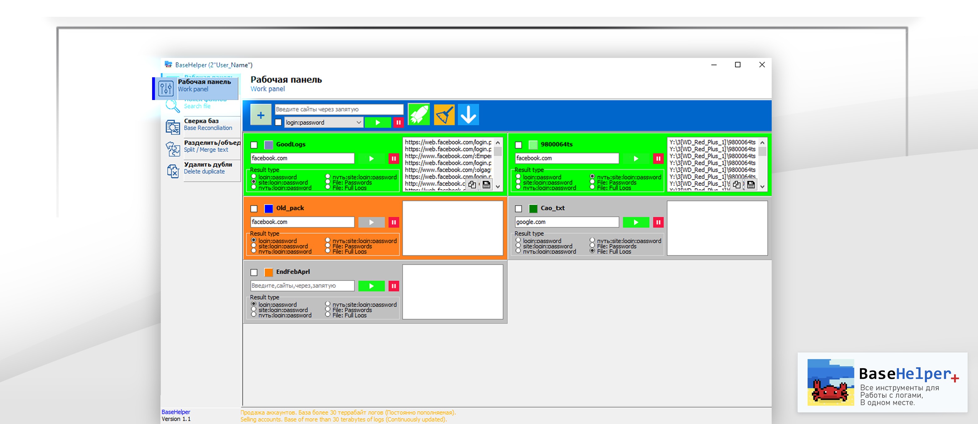
Task: Enable the EndFebAprl checkbox
Action: click(x=254, y=273)
